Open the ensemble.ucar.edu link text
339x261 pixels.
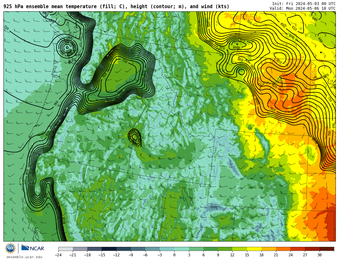click(x=24, y=257)
